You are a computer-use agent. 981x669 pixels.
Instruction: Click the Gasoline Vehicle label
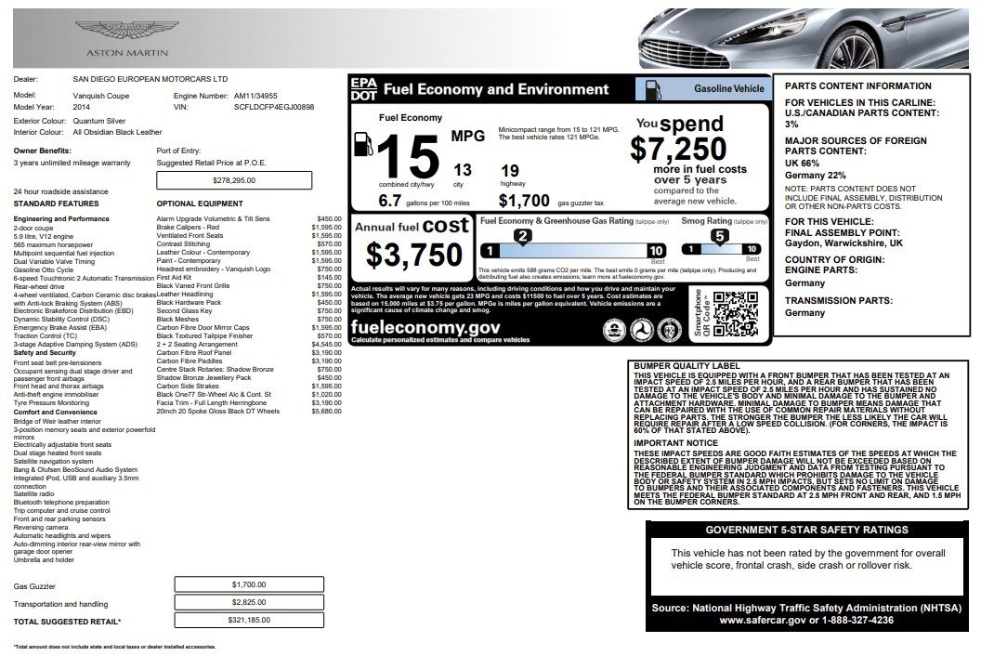click(x=729, y=89)
